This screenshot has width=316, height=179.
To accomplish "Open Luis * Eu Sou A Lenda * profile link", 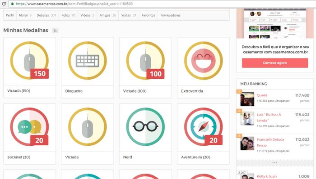I will [x=269, y=117].
